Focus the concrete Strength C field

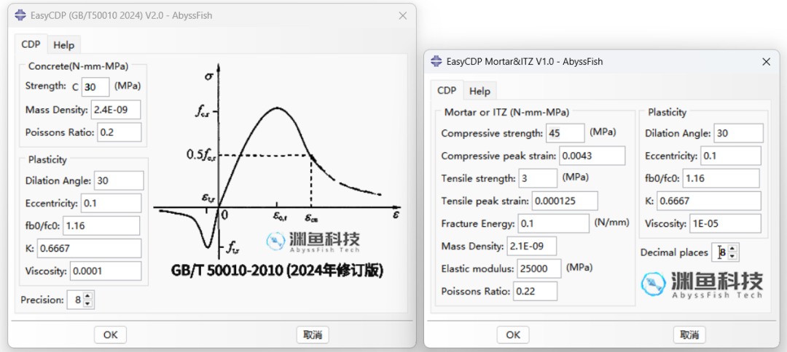pyautogui.click(x=95, y=87)
